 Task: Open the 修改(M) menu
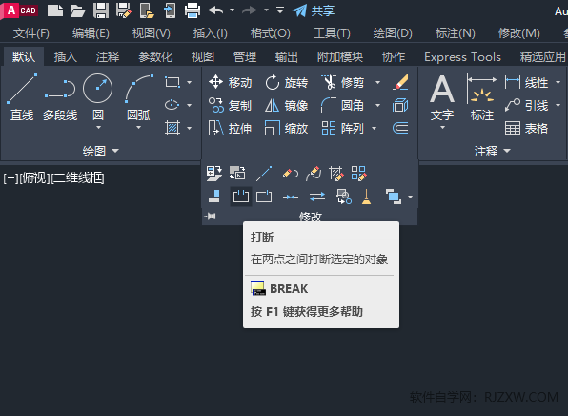(519, 33)
